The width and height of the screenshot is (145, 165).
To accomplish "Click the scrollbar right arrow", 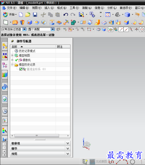I will tap(68, 136).
